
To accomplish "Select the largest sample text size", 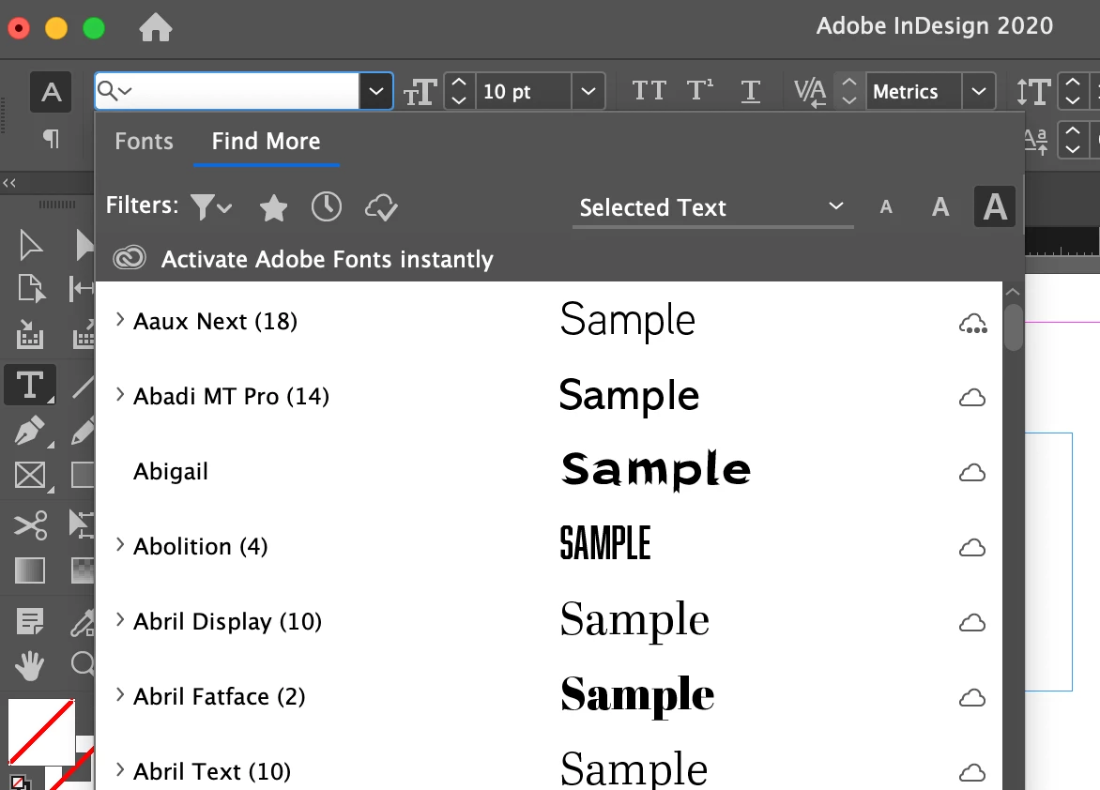I will (995, 207).
